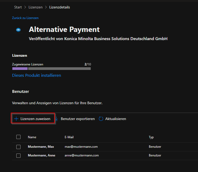Click the Verwalten und Anzeigen description text
Viewport: 198px width, 172px height.
[x=57, y=103]
